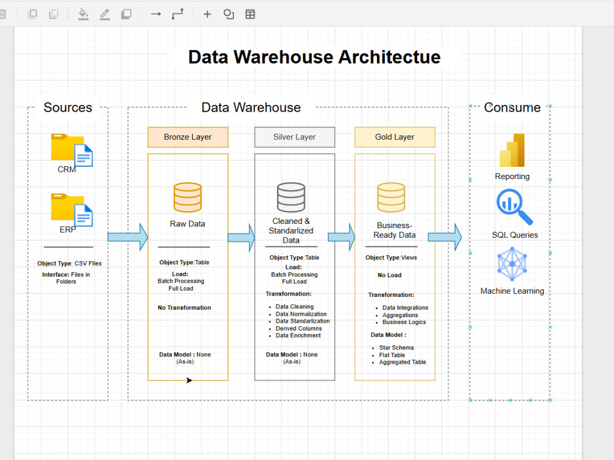Select the arrow from Gold to Consume
Image resolution: width=614 pixels, height=460 pixels.
[x=445, y=237]
